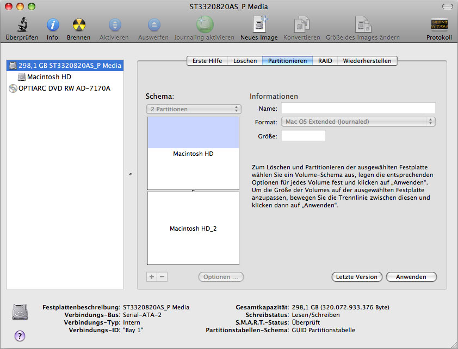The width and height of the screenshot is (458, 349).
Task: Click the Überprüfen microscope icon
Action: (22, 24)
